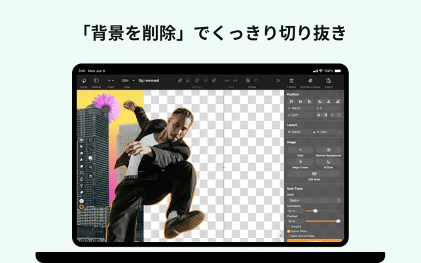
Task: Tap the Wi-Fi status icon
Action: pos(321,71)
